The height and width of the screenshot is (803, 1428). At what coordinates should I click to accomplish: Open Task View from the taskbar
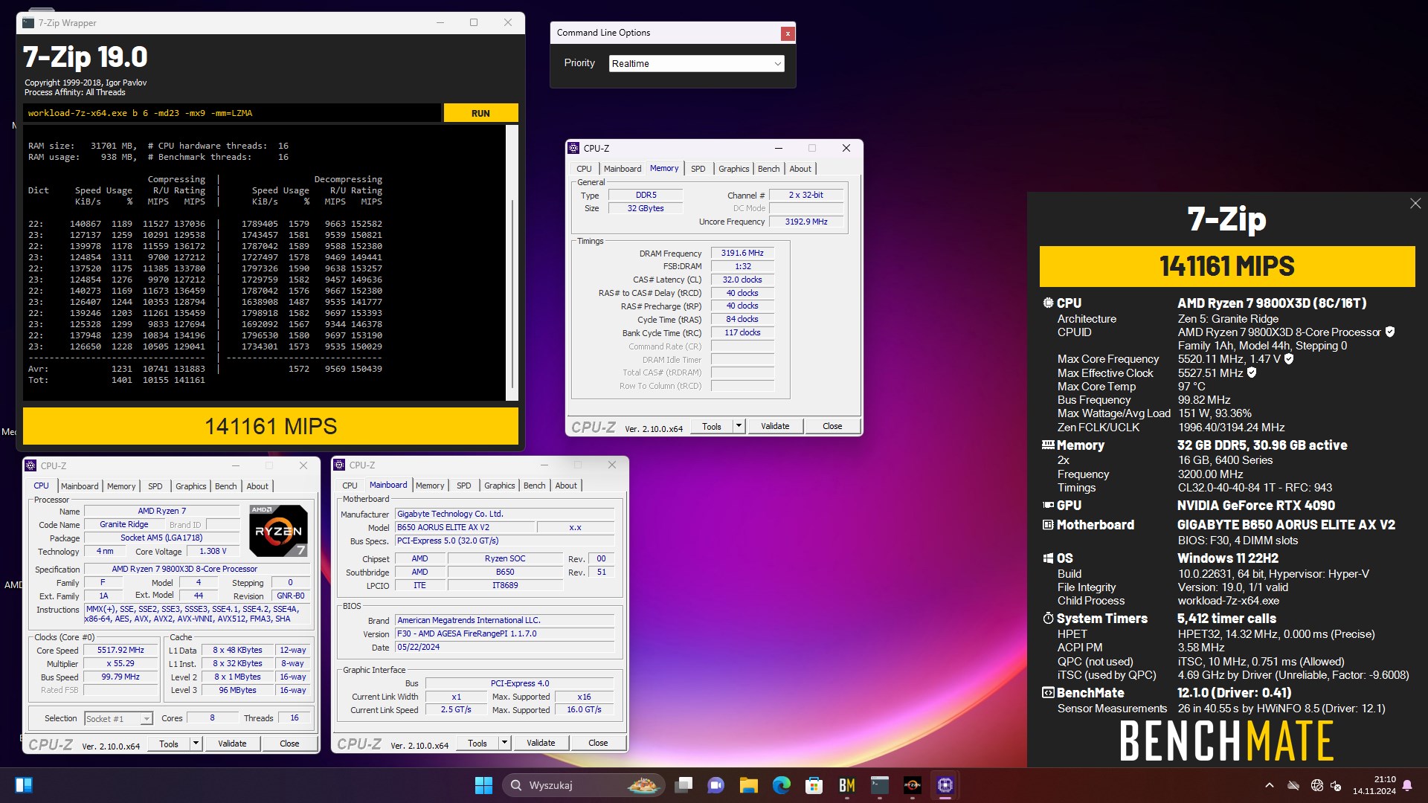[684, 785]
